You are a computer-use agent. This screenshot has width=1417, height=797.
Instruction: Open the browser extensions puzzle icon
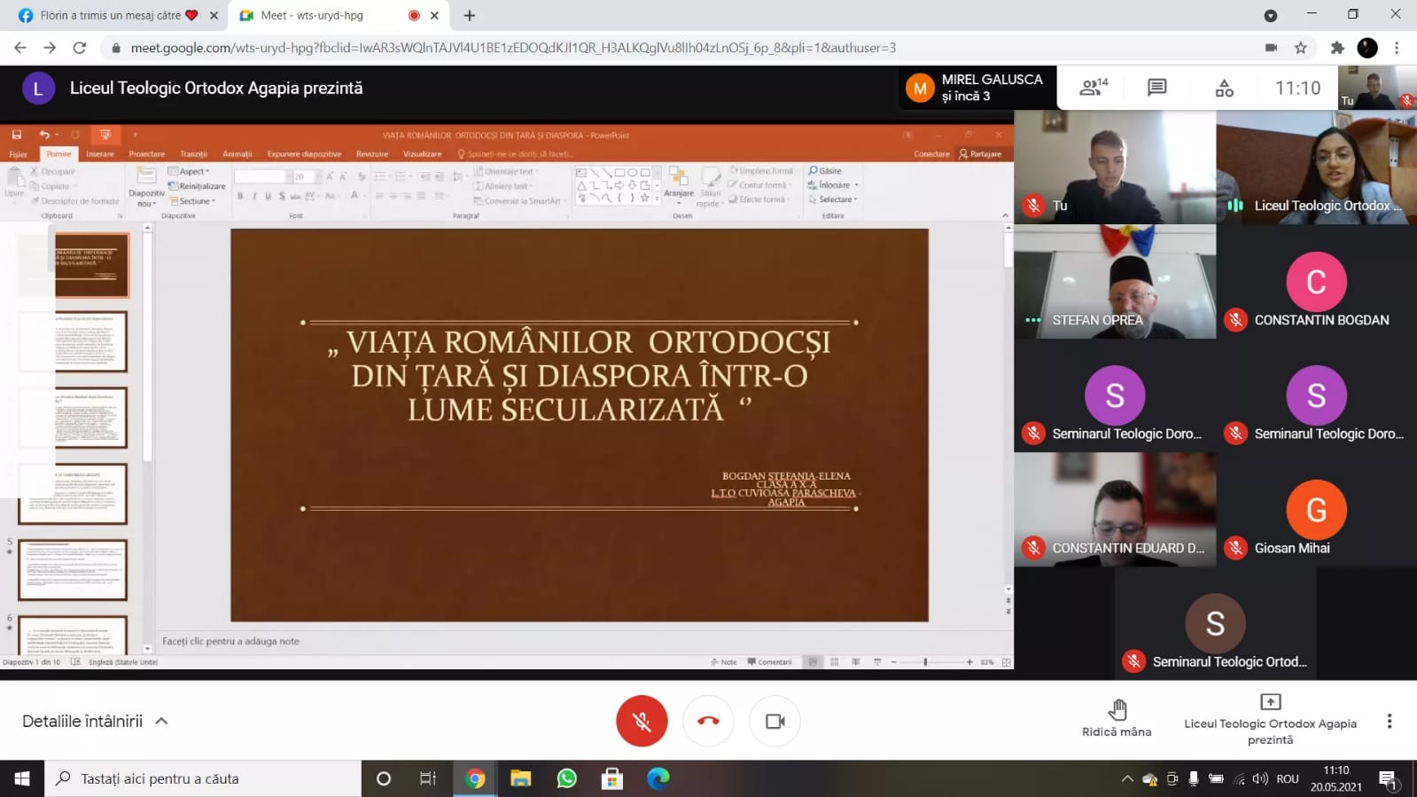tap(1337, 48)
